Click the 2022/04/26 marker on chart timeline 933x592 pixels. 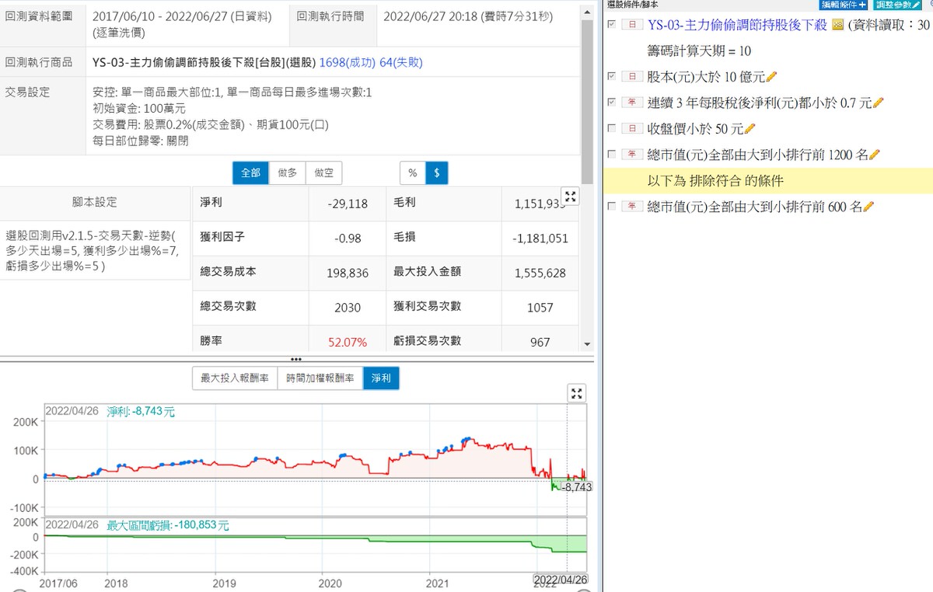point(558,580)
